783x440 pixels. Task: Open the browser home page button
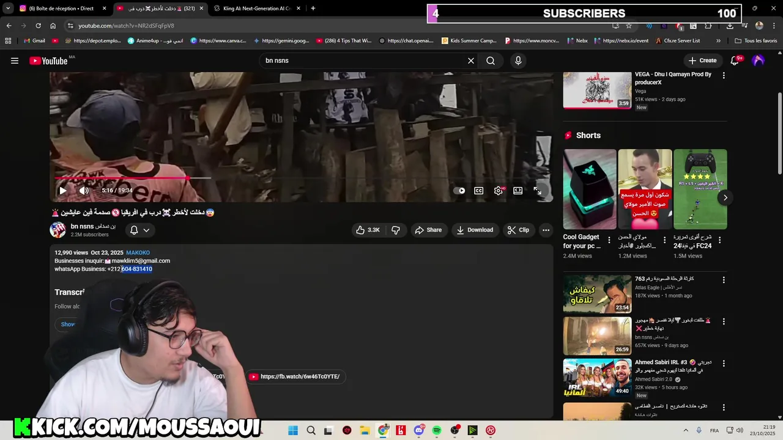click(x=53, y=26)
